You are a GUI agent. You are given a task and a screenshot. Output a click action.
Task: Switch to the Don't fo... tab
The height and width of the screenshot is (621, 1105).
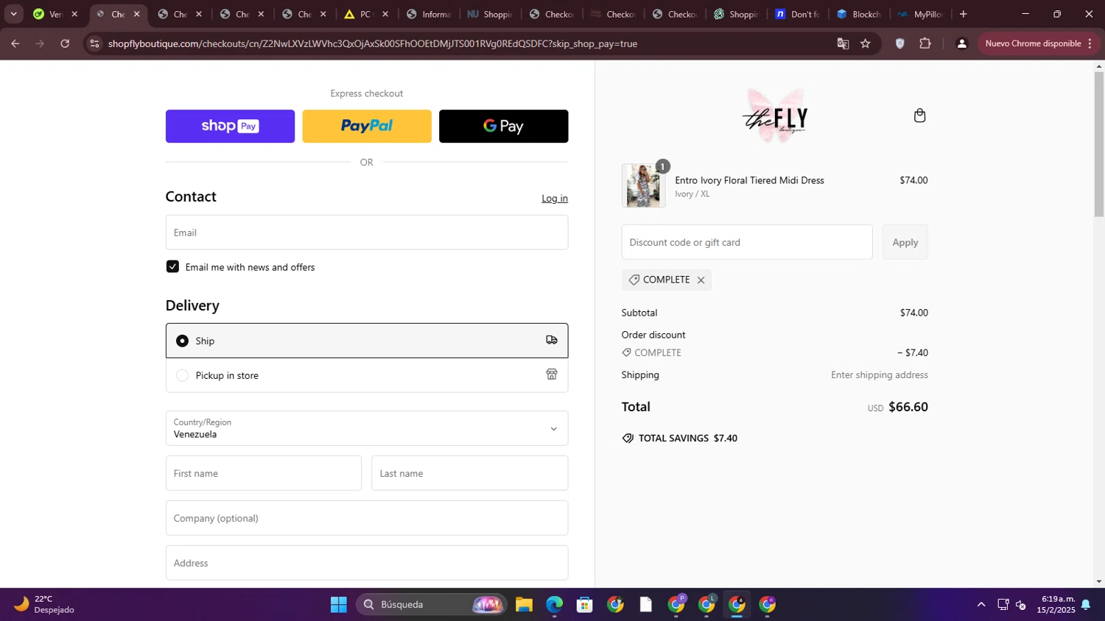click(x=797, y=14)
